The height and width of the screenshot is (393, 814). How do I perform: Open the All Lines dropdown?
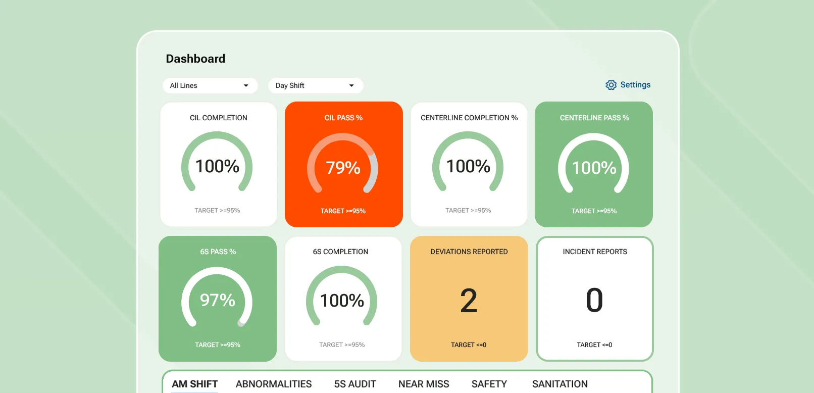210,85
